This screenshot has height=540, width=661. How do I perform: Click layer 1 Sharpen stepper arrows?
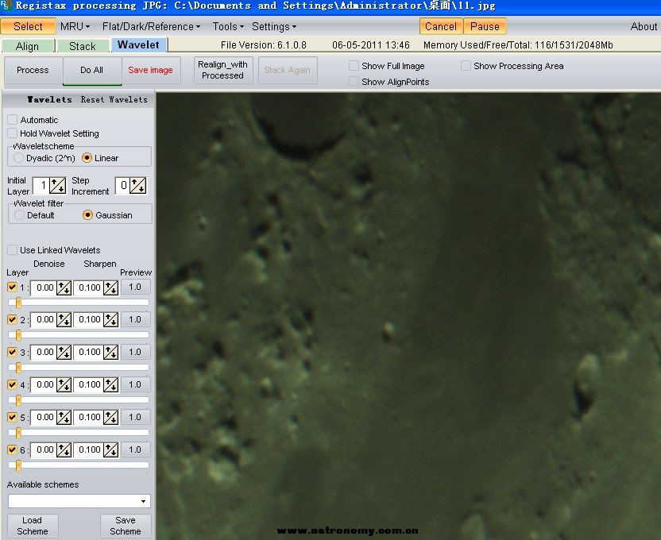111,288
